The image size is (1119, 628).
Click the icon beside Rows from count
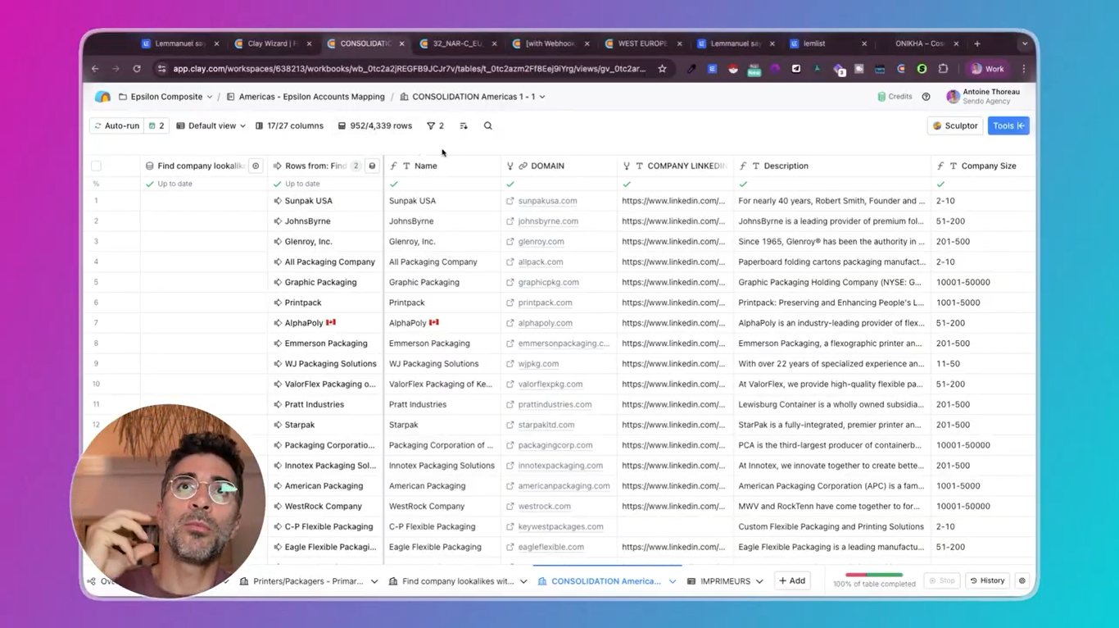[x=372, y=166]
